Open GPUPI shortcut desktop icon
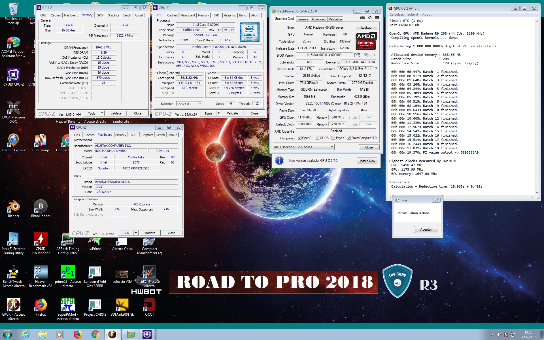Image resolution: width=544 pixels, height=340 pixels. coord(13,309)
